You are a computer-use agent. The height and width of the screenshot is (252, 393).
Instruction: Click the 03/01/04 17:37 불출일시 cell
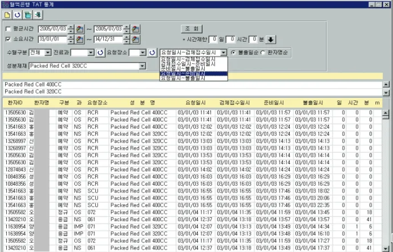313,248
